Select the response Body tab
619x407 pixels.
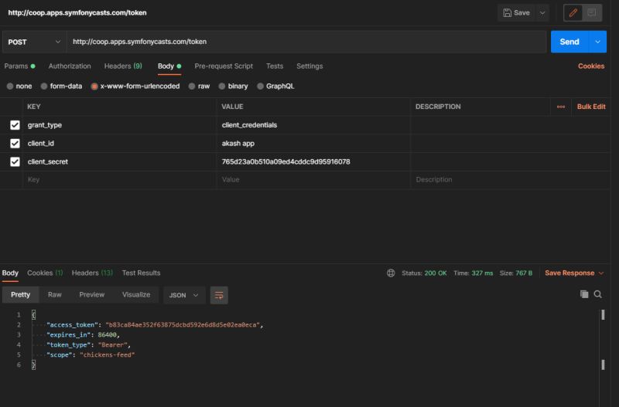tap(10, 273)
